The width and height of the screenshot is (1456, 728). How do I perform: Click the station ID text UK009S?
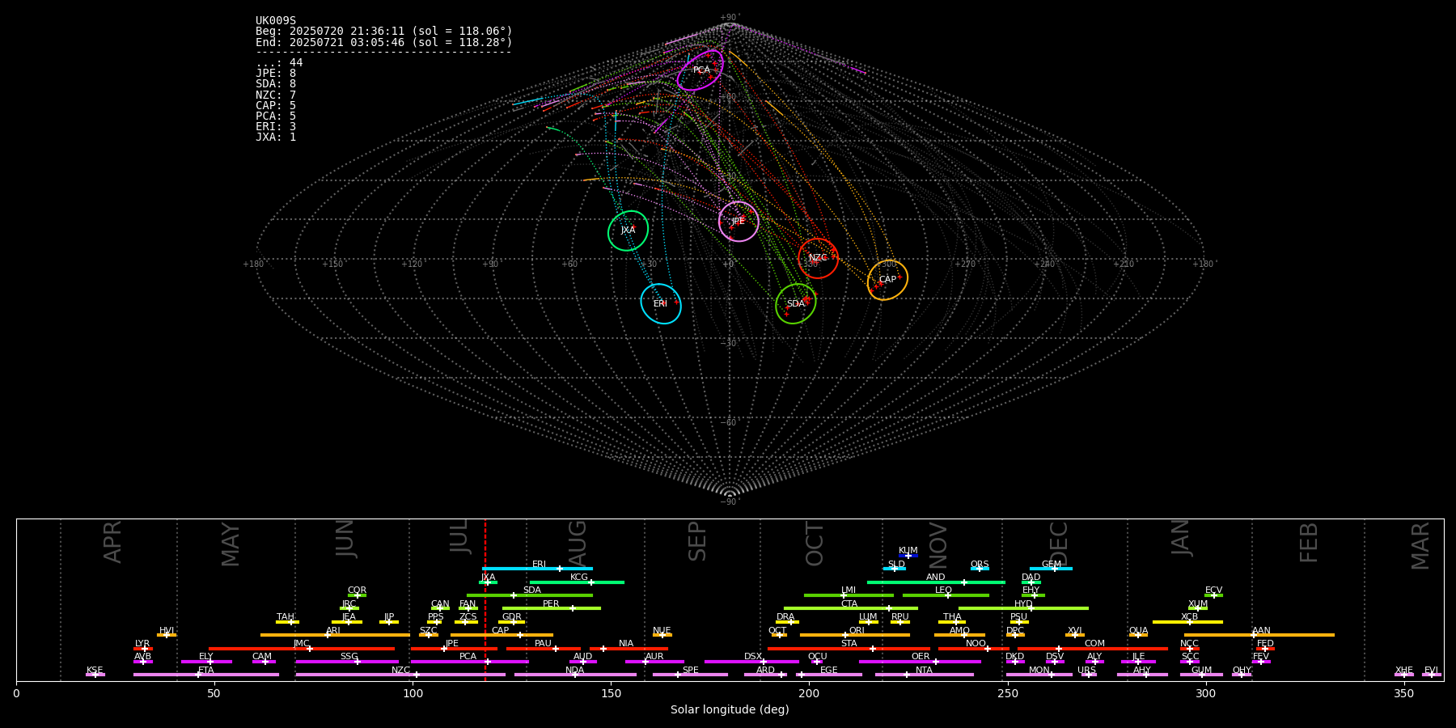276,21
